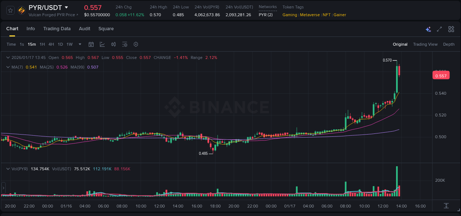Open the Gaming token tag link
This screenshot has width=461, height=216.
pyautogui.click(x=290, y=15)
